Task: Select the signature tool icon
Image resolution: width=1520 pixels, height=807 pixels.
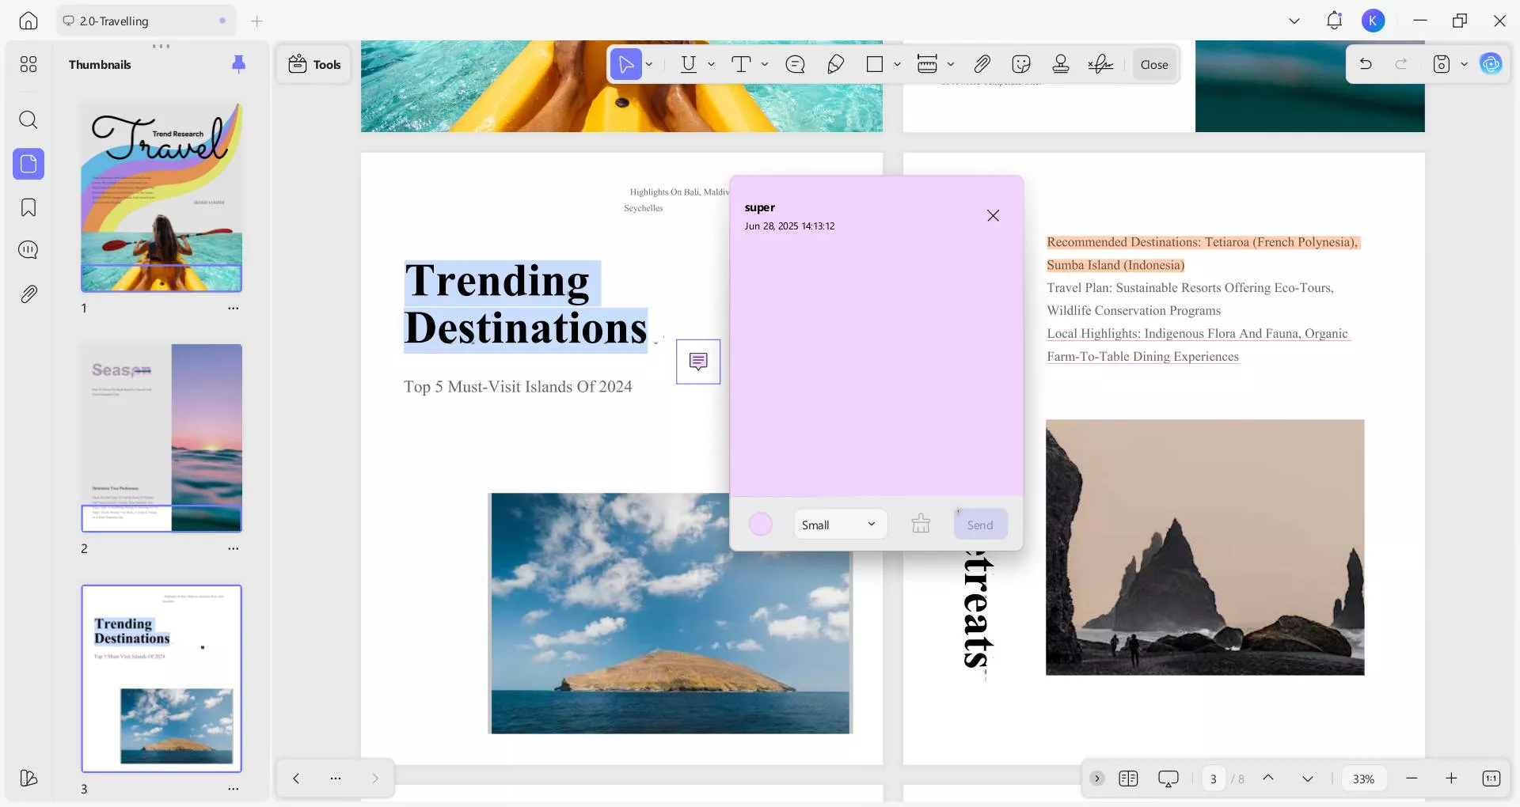Action: pos(1100,64)
